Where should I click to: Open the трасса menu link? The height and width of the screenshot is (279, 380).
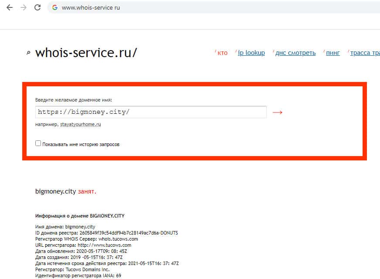(x=365, y=53)
